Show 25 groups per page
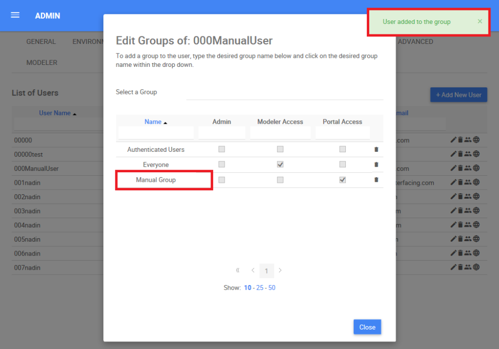Viewport: 499px width, 349px height. point(259,288)
